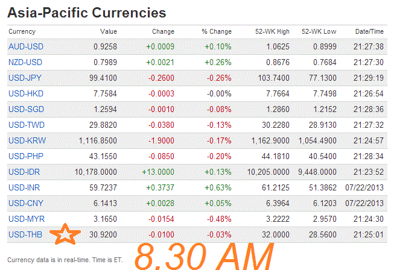Select the USD-MYR currency pair

(x=27, y=218)
